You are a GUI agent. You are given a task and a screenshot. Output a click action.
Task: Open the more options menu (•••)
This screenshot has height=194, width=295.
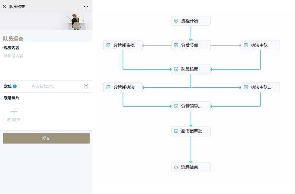pyautogui.click(x=86, y=6)
